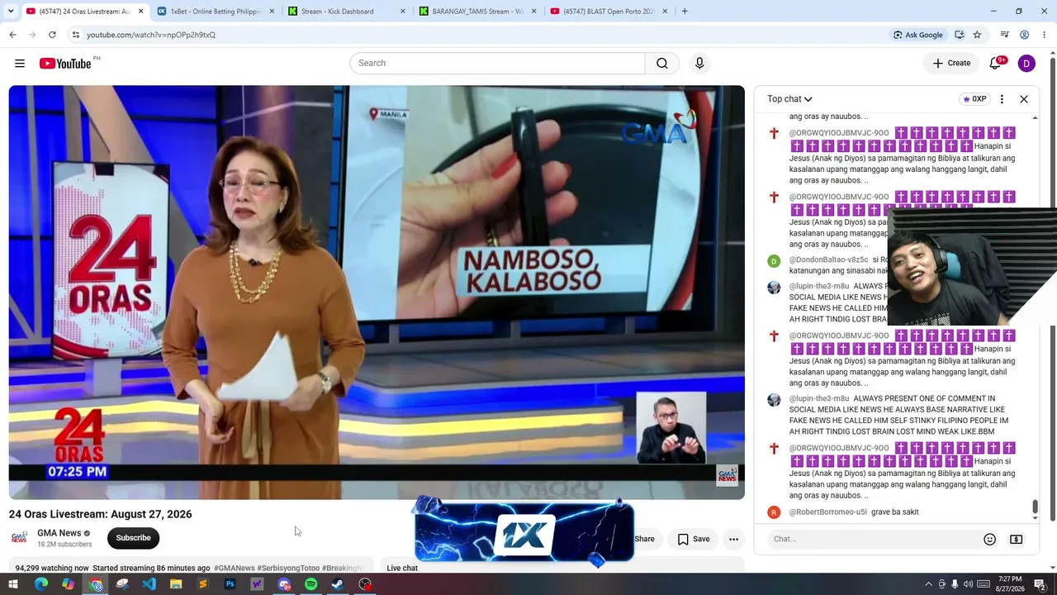Click the #SerbisyongTotoo hashtag
This screenshot has height=595, width=1057.
coord(288,569)
